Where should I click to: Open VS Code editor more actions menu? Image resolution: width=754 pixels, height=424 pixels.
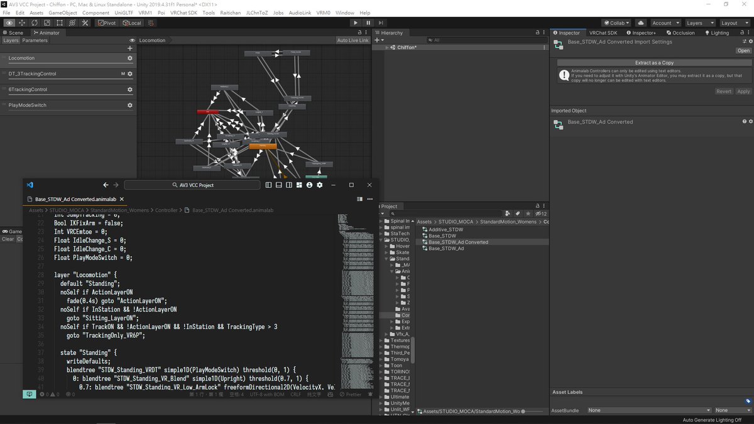pos(369,199)
